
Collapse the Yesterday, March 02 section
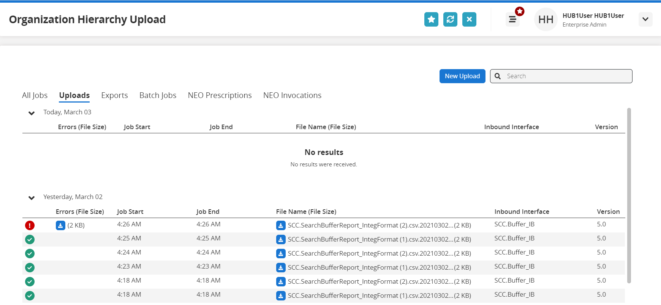pyautogui.click(x=32, y=198)
